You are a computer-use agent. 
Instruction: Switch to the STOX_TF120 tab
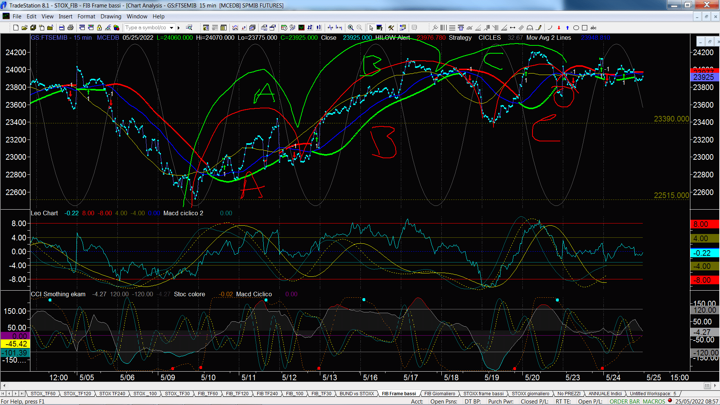pyautogui.click(x=77, y=394)
